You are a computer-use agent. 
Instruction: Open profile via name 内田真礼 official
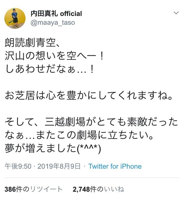[56, 13]
